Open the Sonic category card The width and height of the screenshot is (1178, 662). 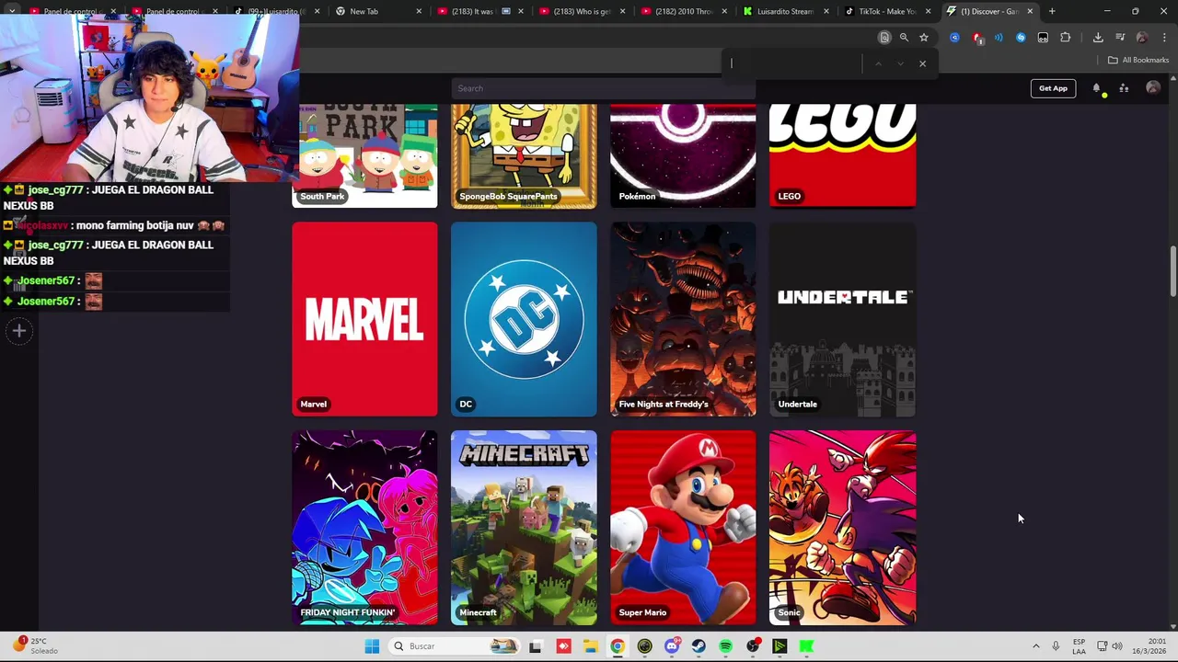[x=842, y=528]
